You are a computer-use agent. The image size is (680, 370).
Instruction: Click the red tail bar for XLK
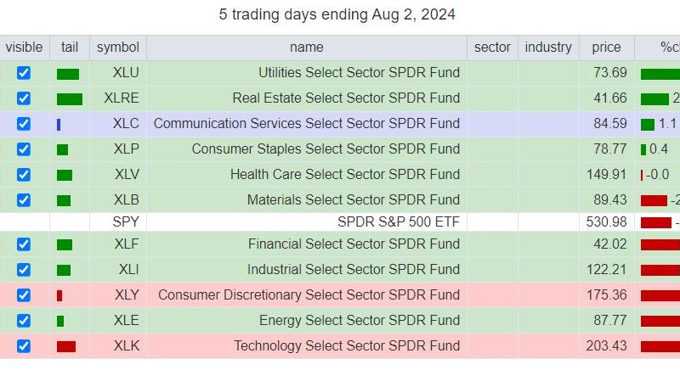coord(66,346)
